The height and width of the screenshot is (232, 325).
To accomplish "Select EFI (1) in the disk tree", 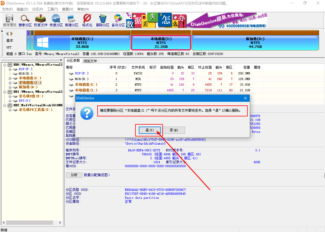I will pos(25,101).
